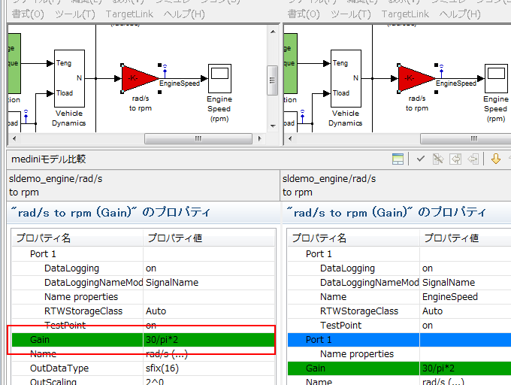Screen dimensions: 511x385
Task: Click the Vehicle Dynamics block in right model
Action: point(345,79)
